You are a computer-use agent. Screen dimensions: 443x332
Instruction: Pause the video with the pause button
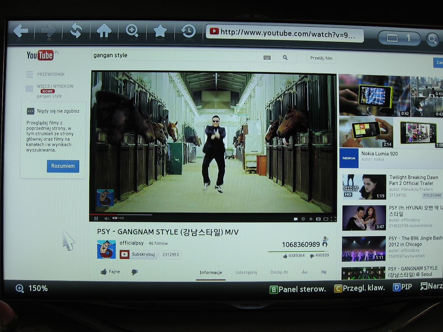click(x=96, y=218)
